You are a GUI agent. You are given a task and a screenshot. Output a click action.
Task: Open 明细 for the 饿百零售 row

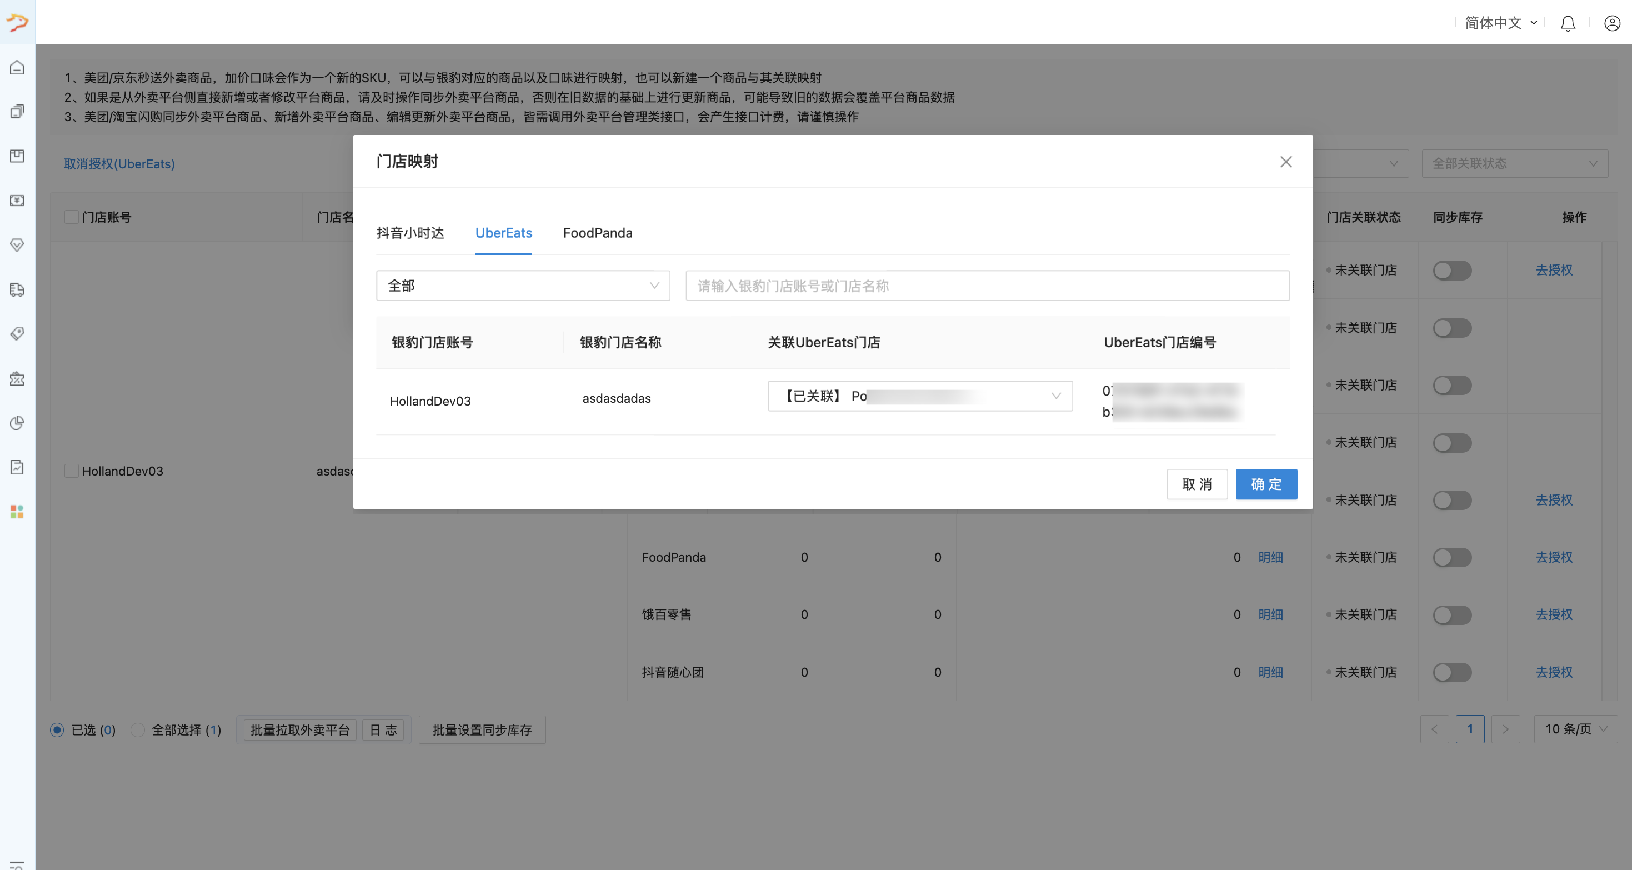(1270, 614)
